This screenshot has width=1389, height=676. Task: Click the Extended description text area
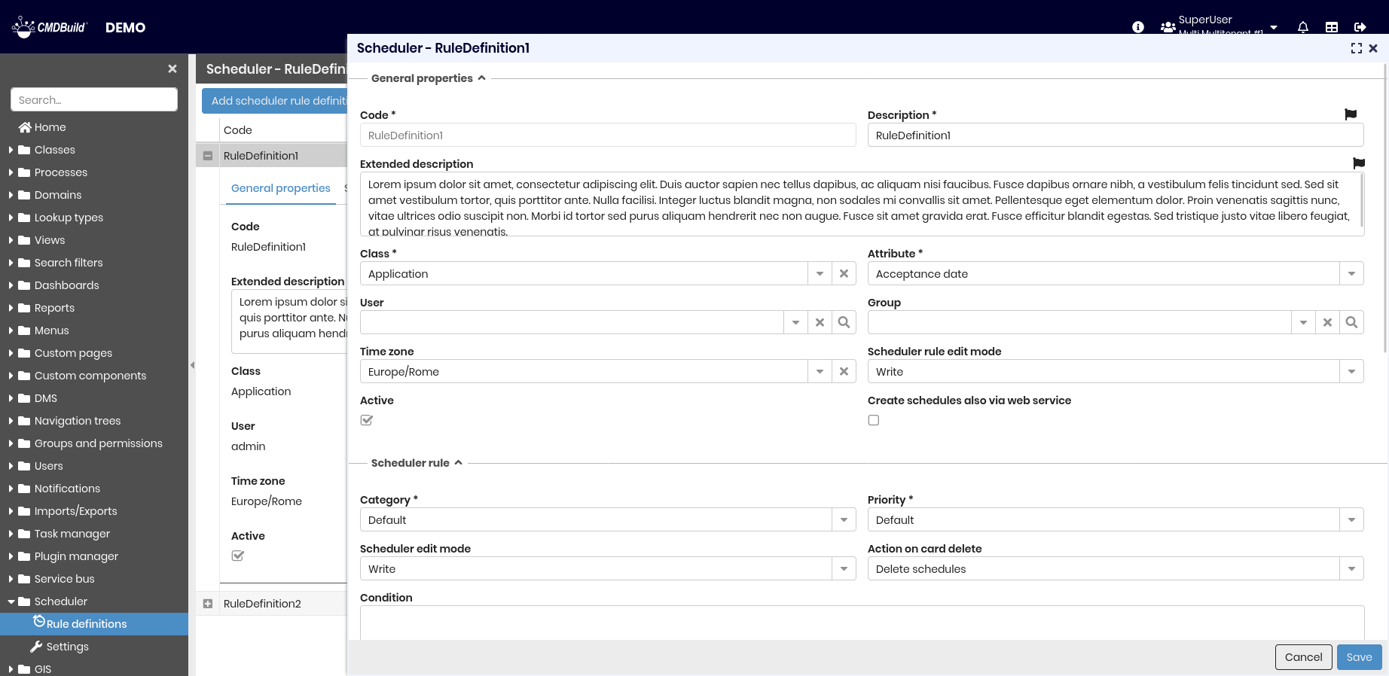[x=862, y=204]
